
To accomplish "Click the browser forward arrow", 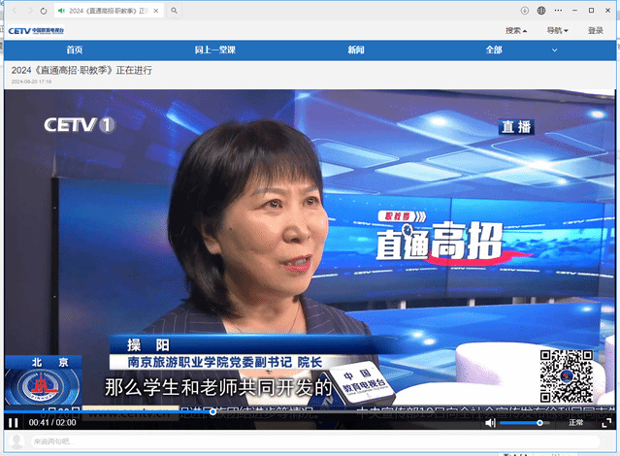I will click(x=27, y=10).
